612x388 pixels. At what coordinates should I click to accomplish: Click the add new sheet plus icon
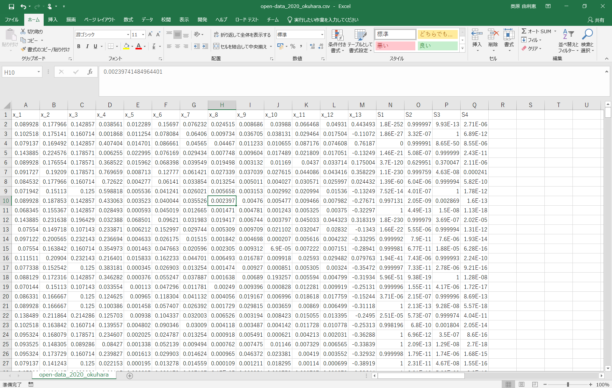click(x=130, y=376)
